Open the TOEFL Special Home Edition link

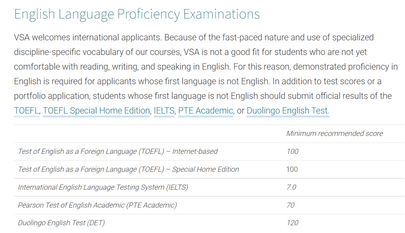coord(96,111)
